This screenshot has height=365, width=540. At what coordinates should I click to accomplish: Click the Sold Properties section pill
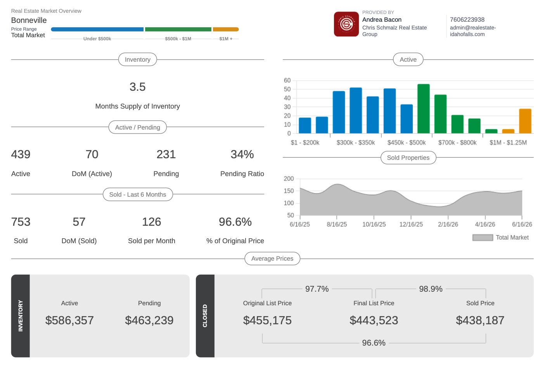(408, 157)
